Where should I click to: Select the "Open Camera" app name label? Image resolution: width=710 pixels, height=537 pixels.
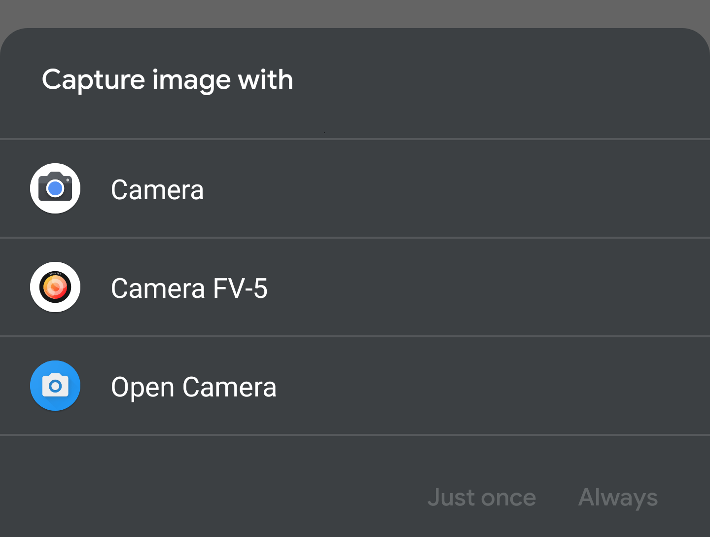pyautogui.click(x=193, y=387)
